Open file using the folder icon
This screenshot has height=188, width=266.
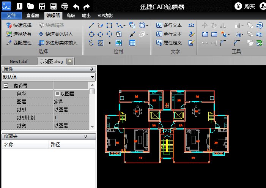pos(31,6)
